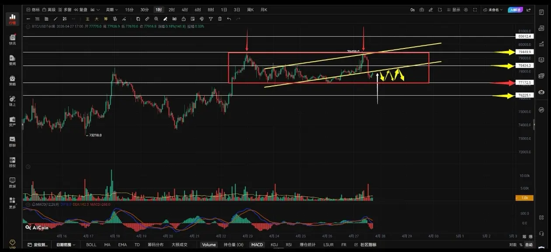The width and height of the screenshot is (551, 252).
Task: Click the AI解读 button
Action: tap(515, 10)
